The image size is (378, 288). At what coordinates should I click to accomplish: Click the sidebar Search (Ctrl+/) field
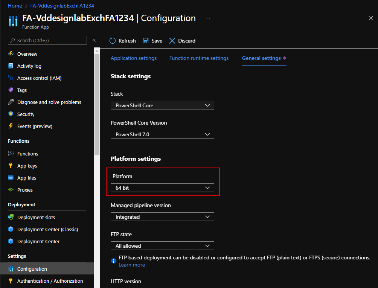47,40
